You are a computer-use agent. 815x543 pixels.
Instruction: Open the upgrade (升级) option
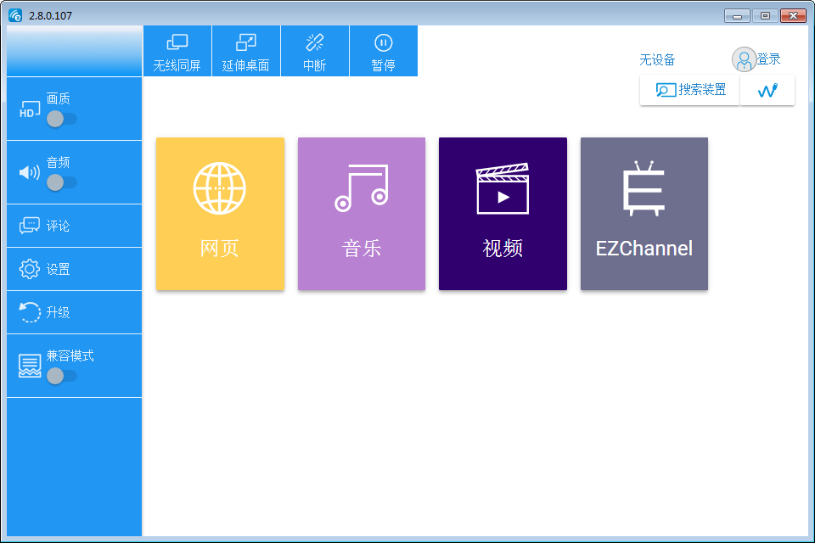click(x=75, y=311)
